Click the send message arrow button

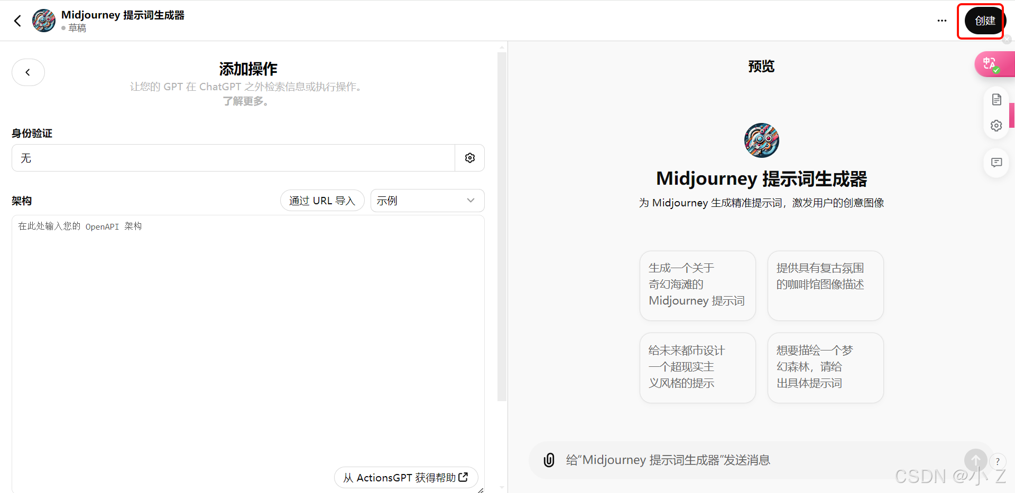pos(975,460)
